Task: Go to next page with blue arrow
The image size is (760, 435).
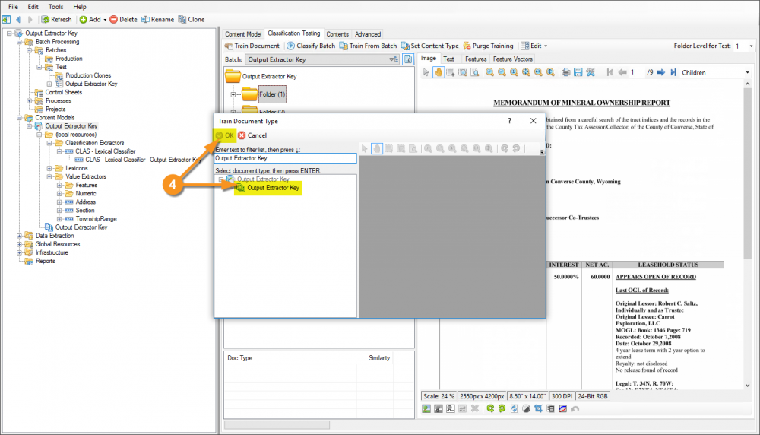Action: tap(660, 72)
